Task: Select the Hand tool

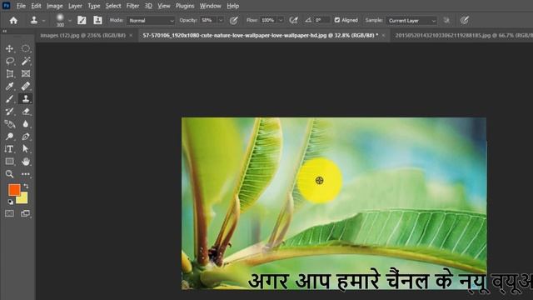Action: coord(26,161)
